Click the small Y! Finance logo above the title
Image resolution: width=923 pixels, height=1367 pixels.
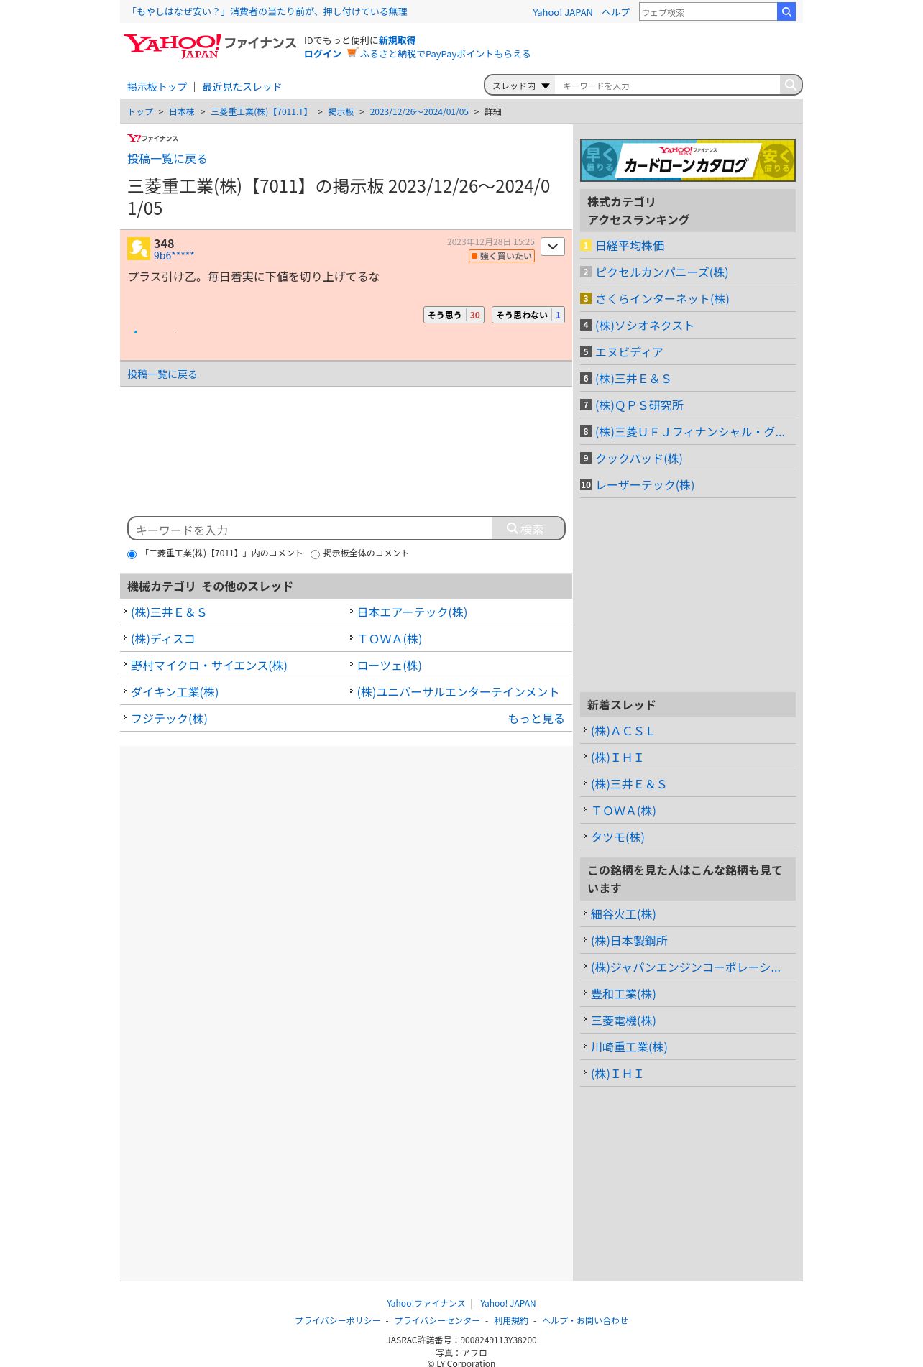(x=152, y=138)
